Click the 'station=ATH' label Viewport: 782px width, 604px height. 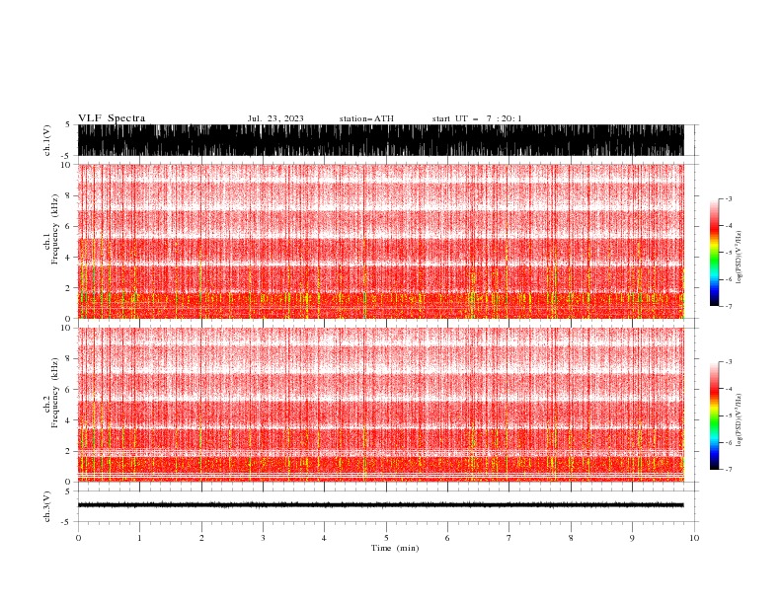pyautogui.click(x=366, y=118)
